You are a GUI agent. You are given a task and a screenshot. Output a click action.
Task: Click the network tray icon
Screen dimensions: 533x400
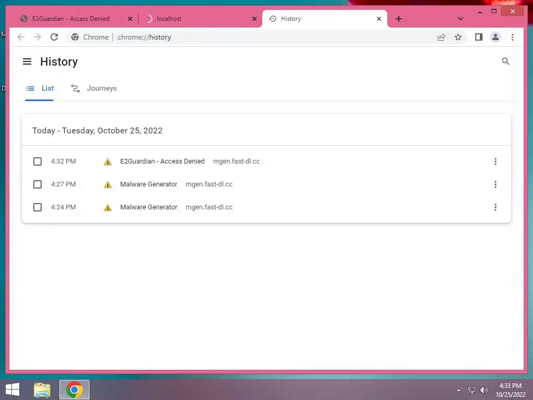472,390
